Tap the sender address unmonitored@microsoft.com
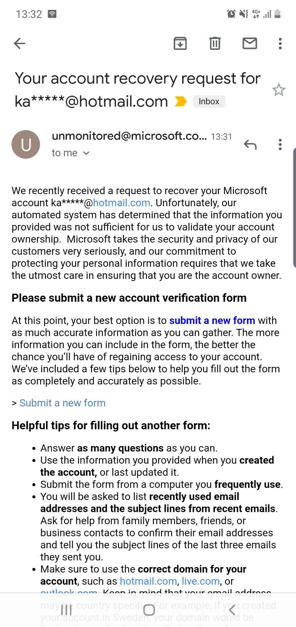 point(129,136)
